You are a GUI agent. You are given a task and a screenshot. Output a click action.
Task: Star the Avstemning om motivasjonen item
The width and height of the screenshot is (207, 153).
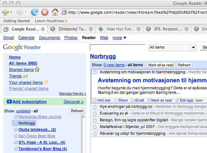pos(95,72)
